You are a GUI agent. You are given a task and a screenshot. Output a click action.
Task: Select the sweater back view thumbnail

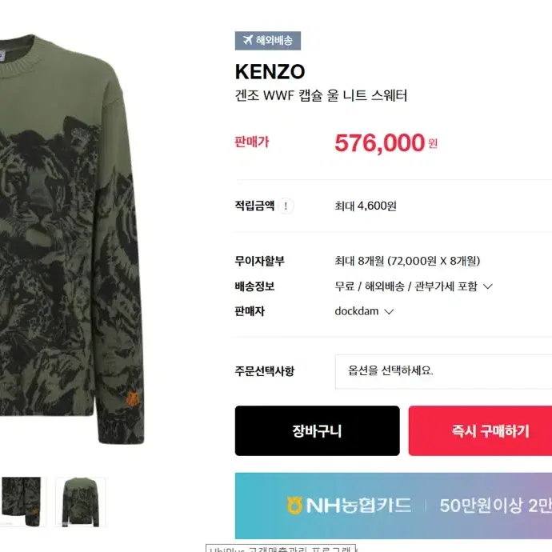pos(80,502)
